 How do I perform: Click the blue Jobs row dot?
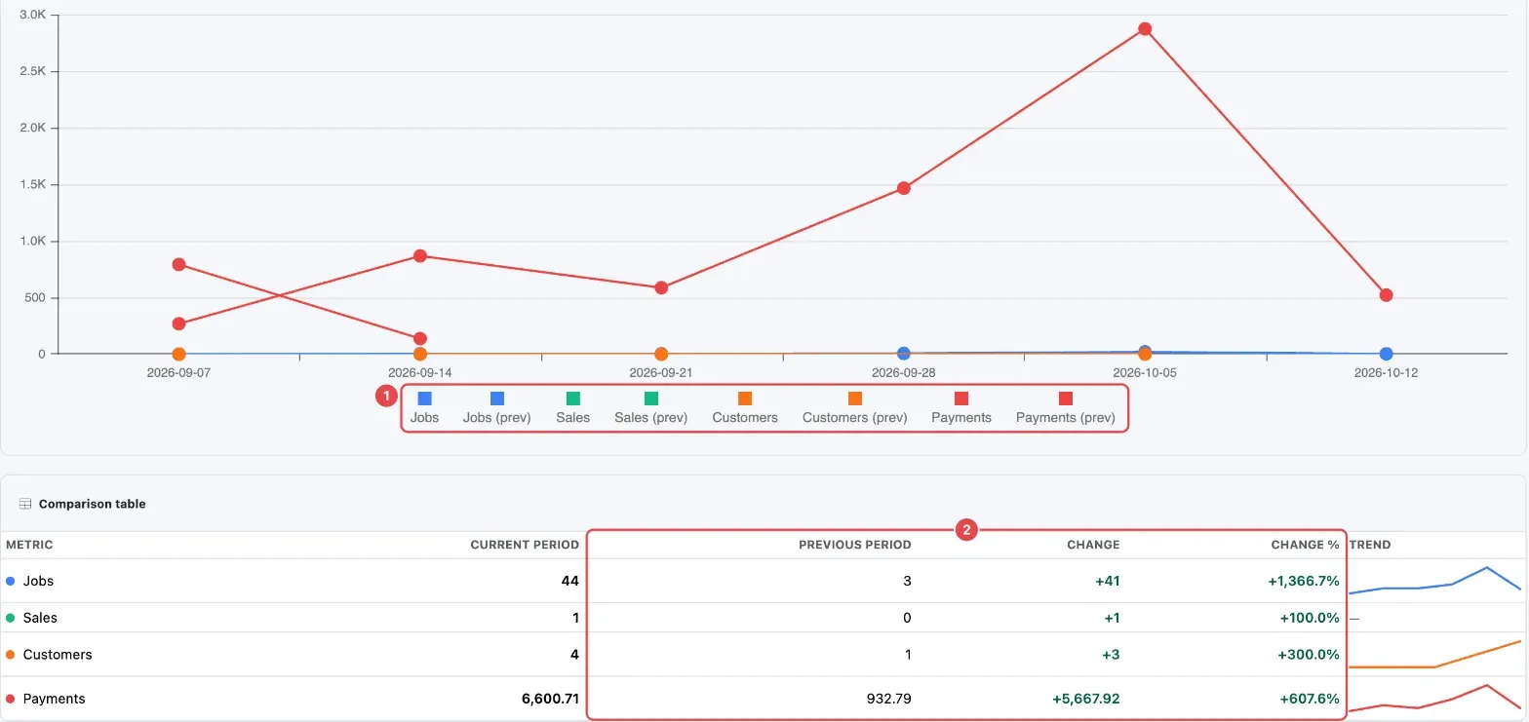pyautogui.click(x=10, y=581)
